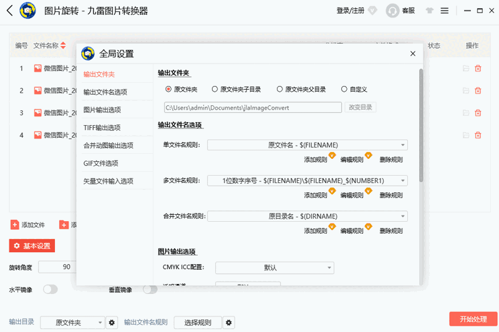Toggle 垂直镜像 switch

pyautogui.click(x=150, y=290)
